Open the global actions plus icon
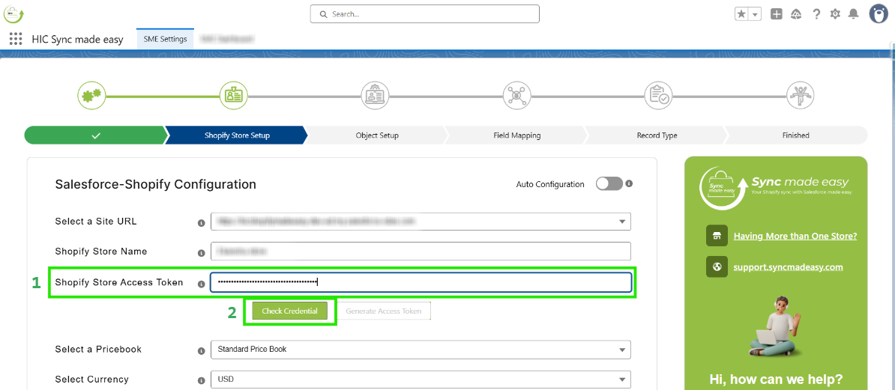The width and height of the screenshot is (895, 390). [x=777, y=14]
